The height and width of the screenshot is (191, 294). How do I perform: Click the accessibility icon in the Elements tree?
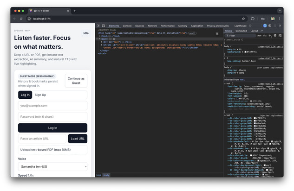[216, 33]
